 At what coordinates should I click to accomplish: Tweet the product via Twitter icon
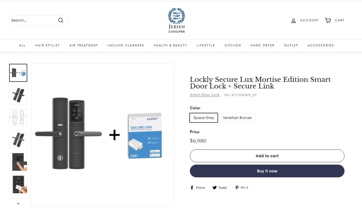[x=214, y=188]
